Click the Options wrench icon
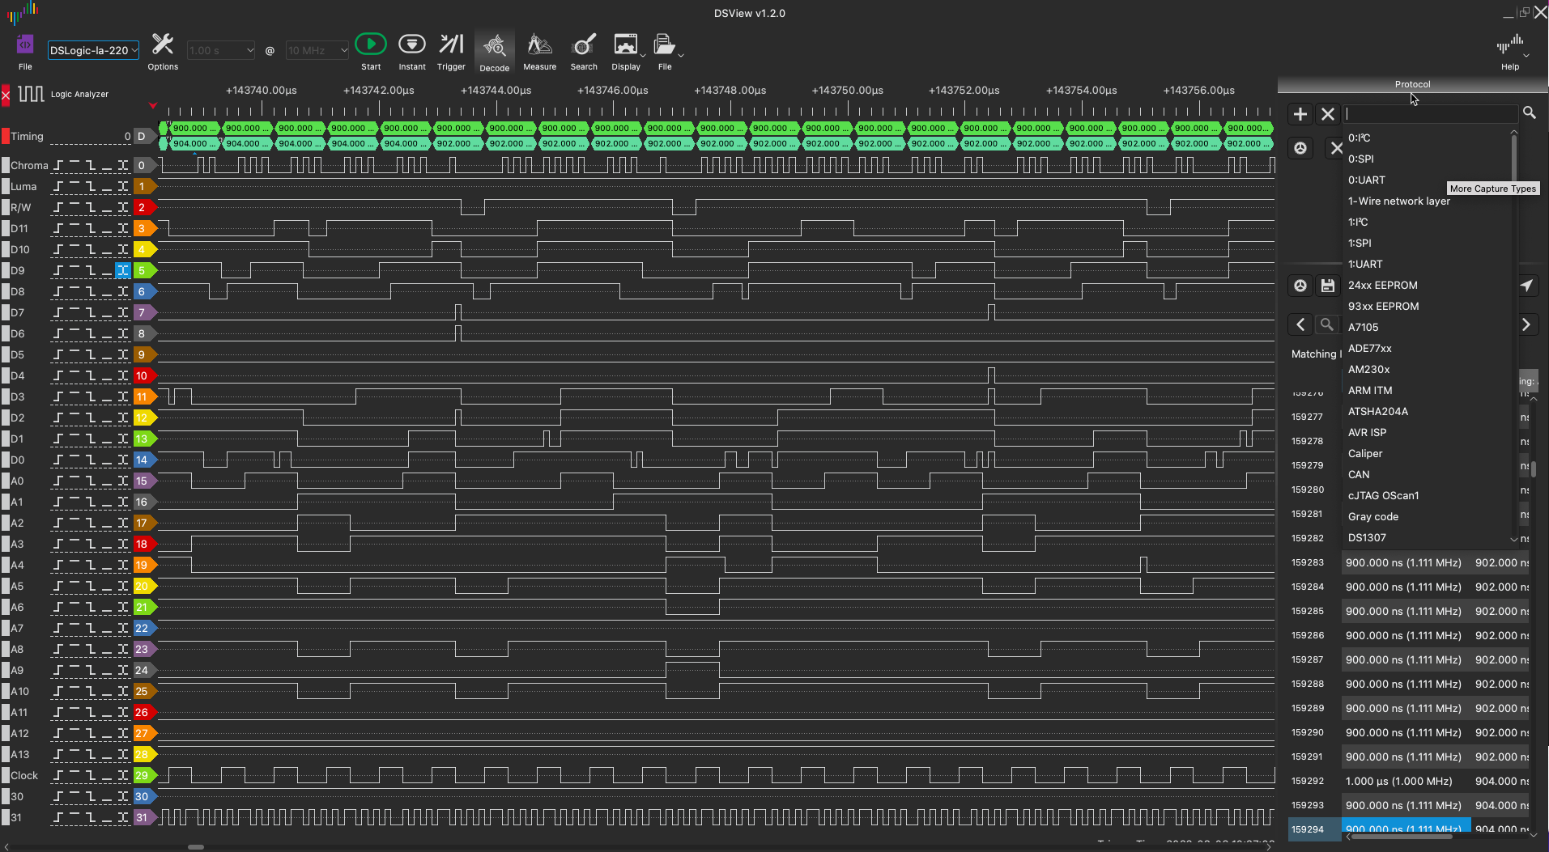 click(163, 45)
